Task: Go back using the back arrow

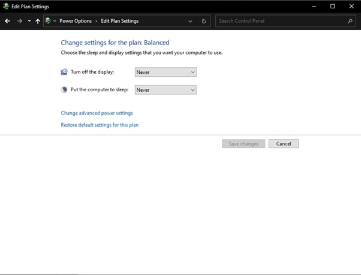Action: [x=7, y=21]
